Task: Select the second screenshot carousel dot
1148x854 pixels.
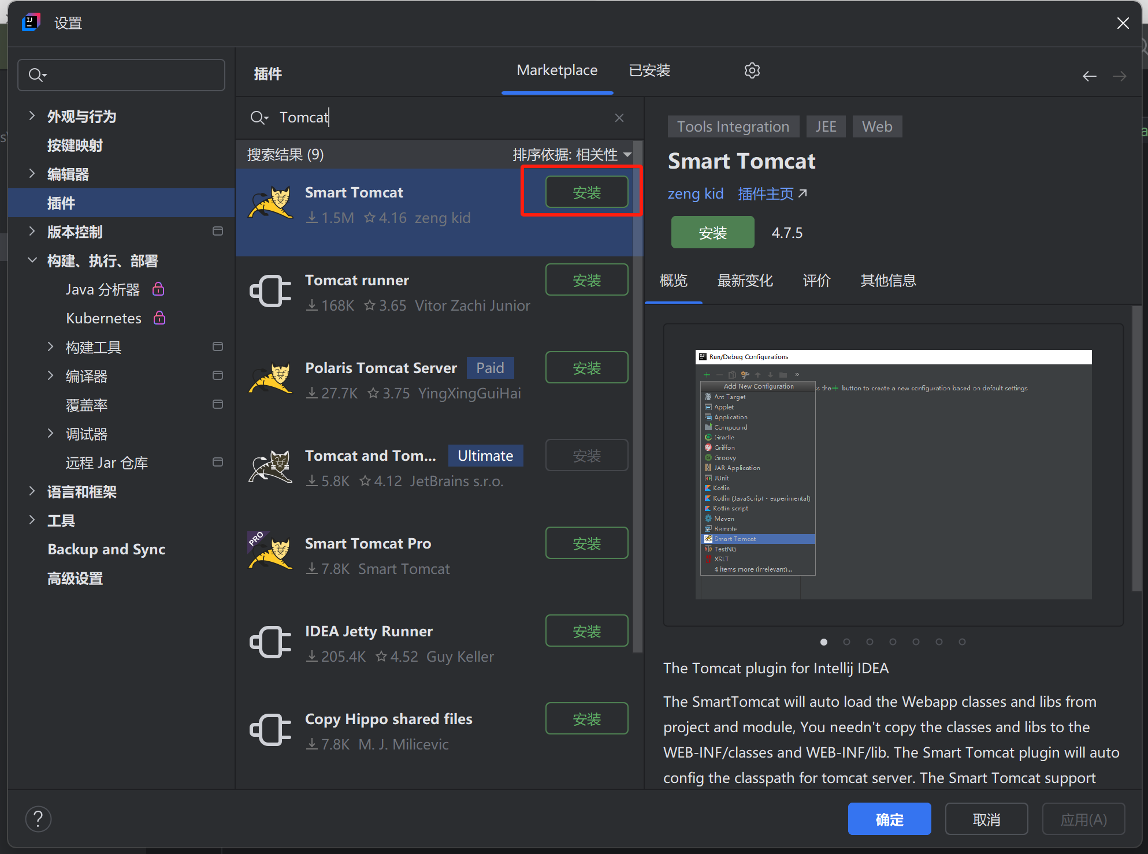Action: click(x=846, y=642)
